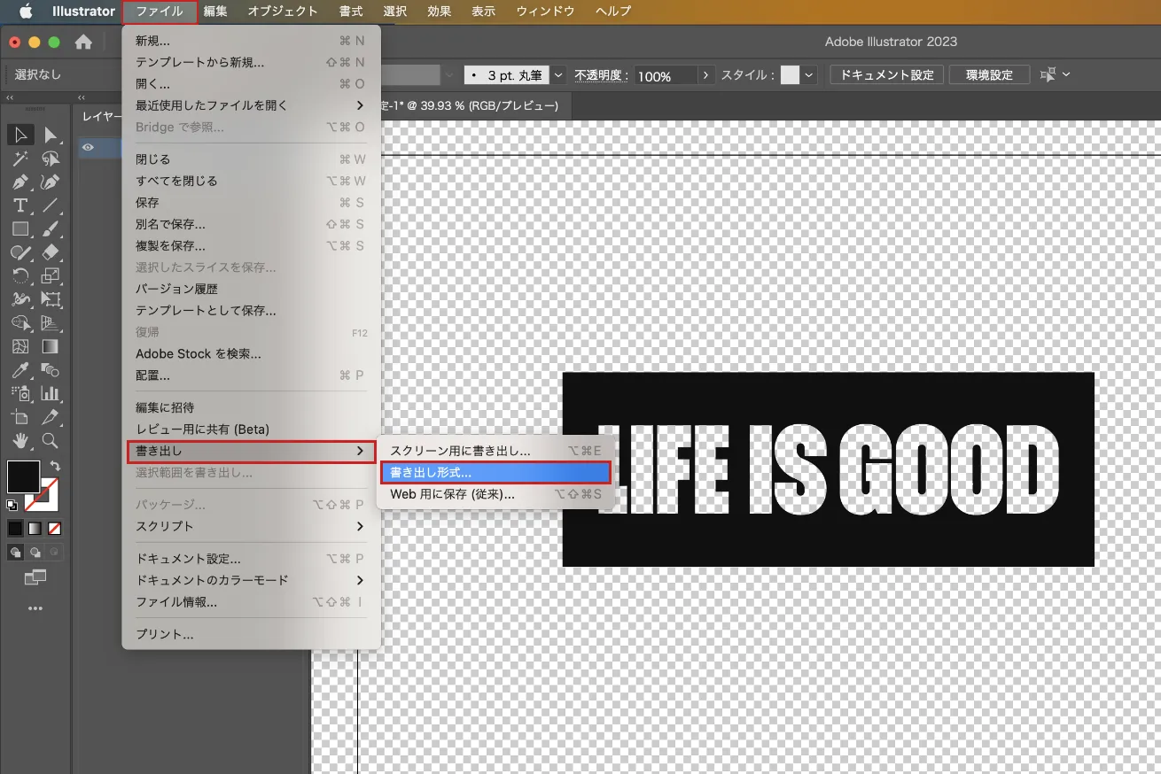Open the スタイル dropdown
Image resolution: width=1161 pixels, height=774 pixels.
812,74
